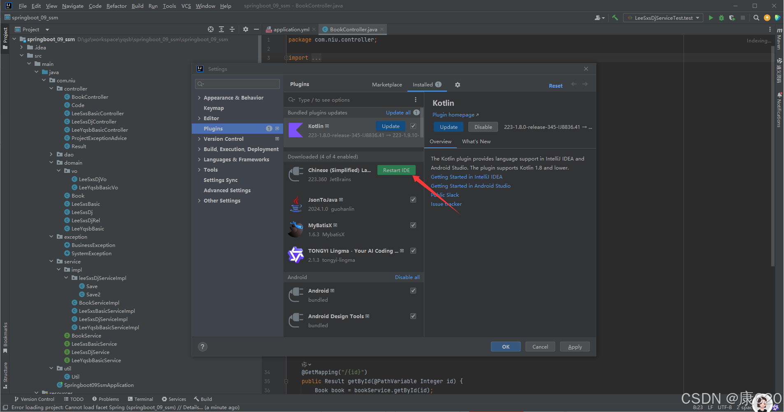The image size is (784, 412).
Task: Toggle Android Design Tools checkbox
Action: click(413, 316)
